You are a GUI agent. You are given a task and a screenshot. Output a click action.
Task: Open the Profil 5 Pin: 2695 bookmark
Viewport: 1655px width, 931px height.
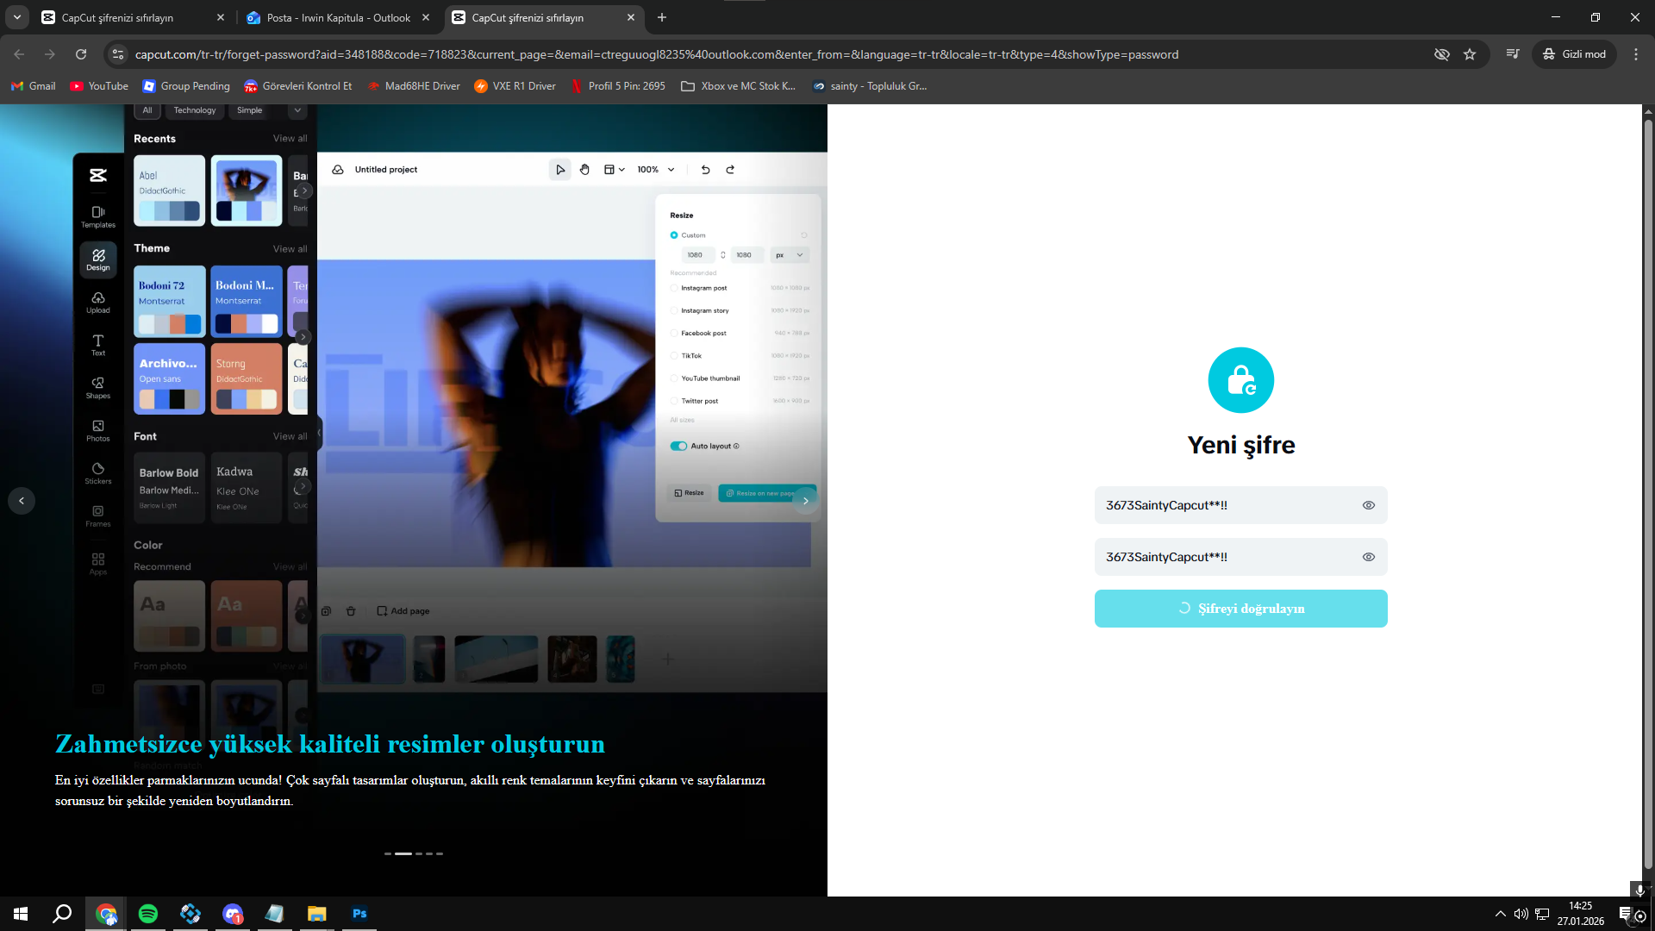click(x=618, y=86)
